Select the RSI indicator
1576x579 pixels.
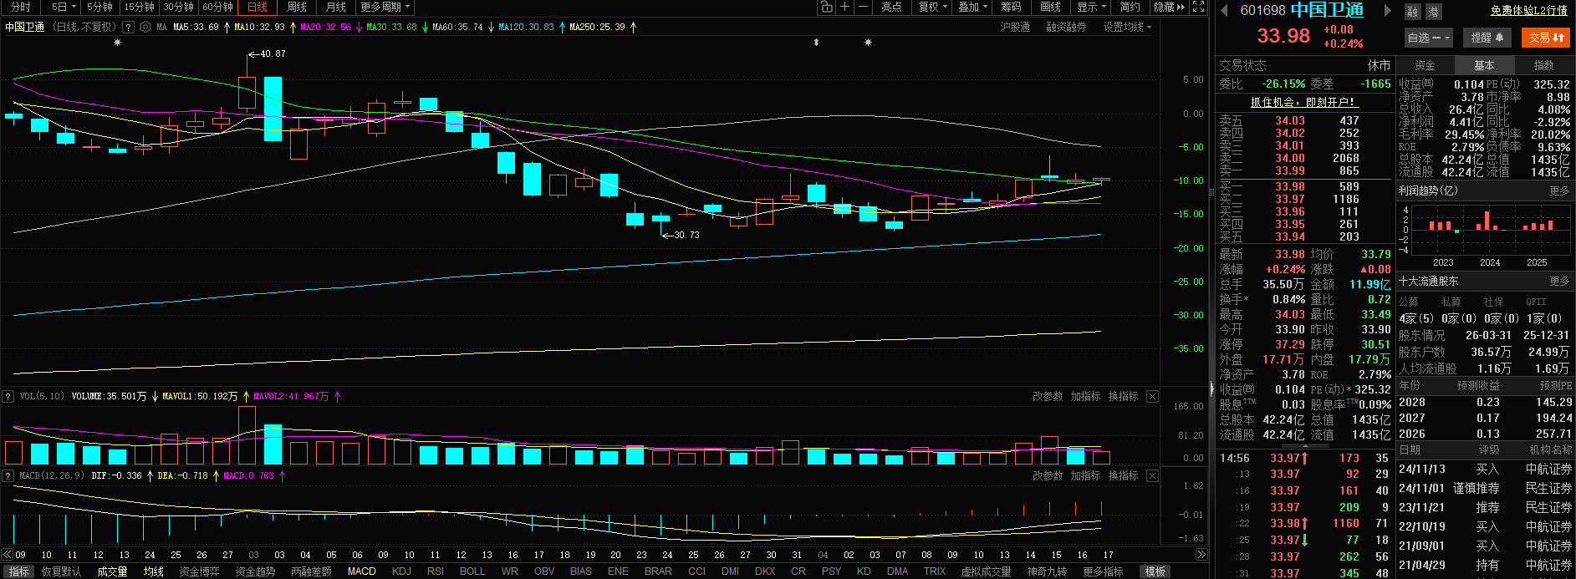[436, 571]
